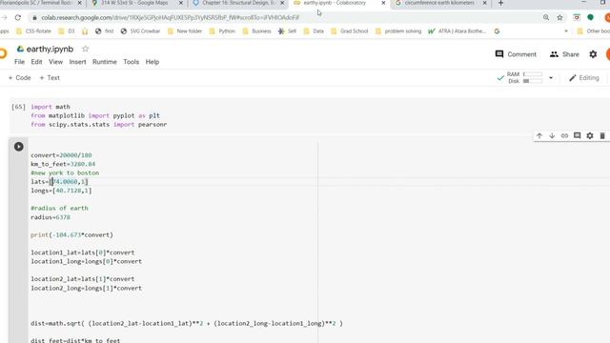Viewport: 610px width, 343px height.
Task: Open the New folder bookmark
Action: tap(185, 31)
